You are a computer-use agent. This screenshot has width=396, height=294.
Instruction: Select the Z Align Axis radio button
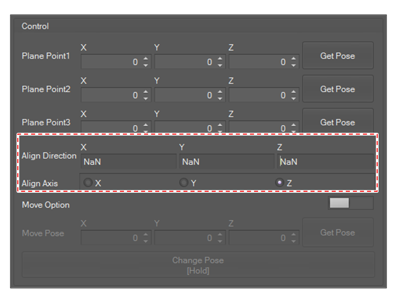(x=280, y=183)
